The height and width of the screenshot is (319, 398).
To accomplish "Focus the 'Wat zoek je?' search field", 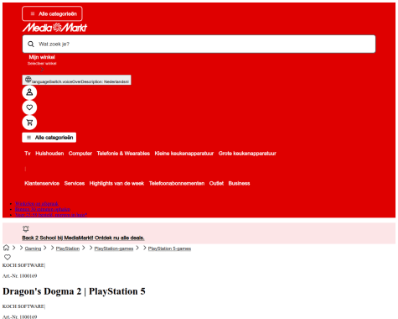I will click(199, 44).
